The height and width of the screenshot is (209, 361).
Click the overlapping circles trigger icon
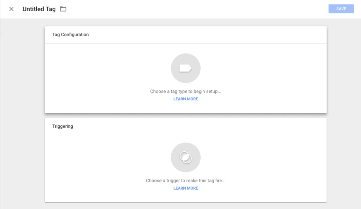tap(185, 157)
